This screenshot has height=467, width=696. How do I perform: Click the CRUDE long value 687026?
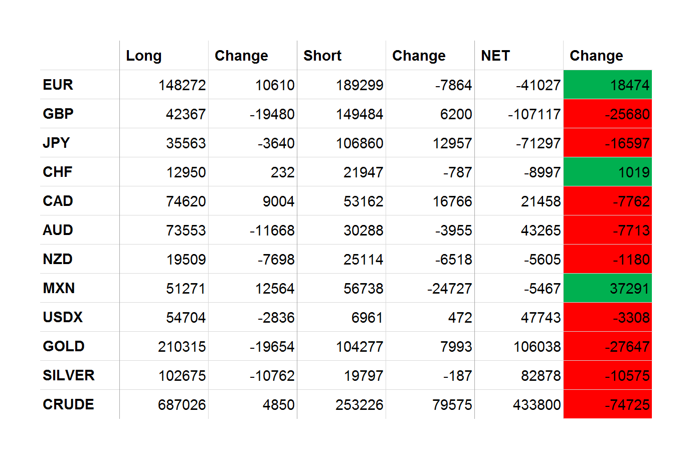pyautogui.click(x=182, y=405)
